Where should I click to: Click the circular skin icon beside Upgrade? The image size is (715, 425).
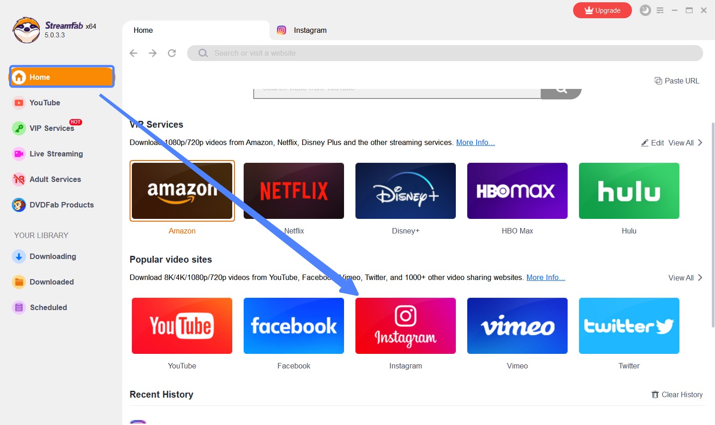coord(645,10)
